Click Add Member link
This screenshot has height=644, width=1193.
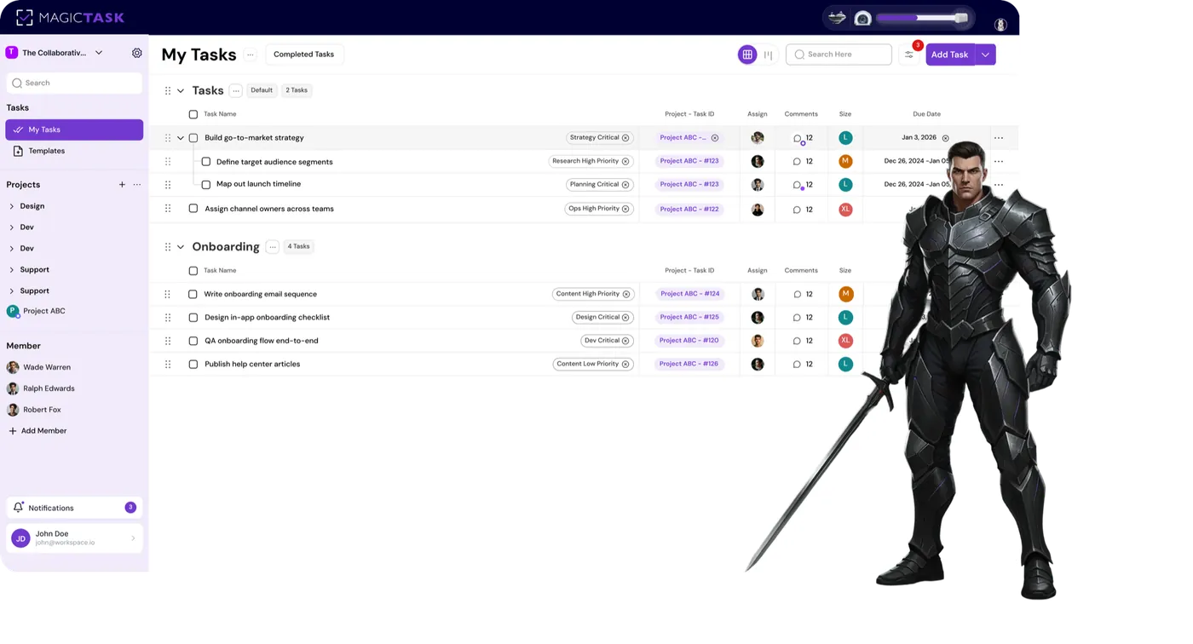[x=37, y=431]
